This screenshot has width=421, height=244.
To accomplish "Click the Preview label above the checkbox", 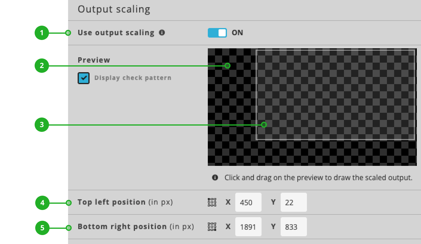I will (x=94, y=60).
